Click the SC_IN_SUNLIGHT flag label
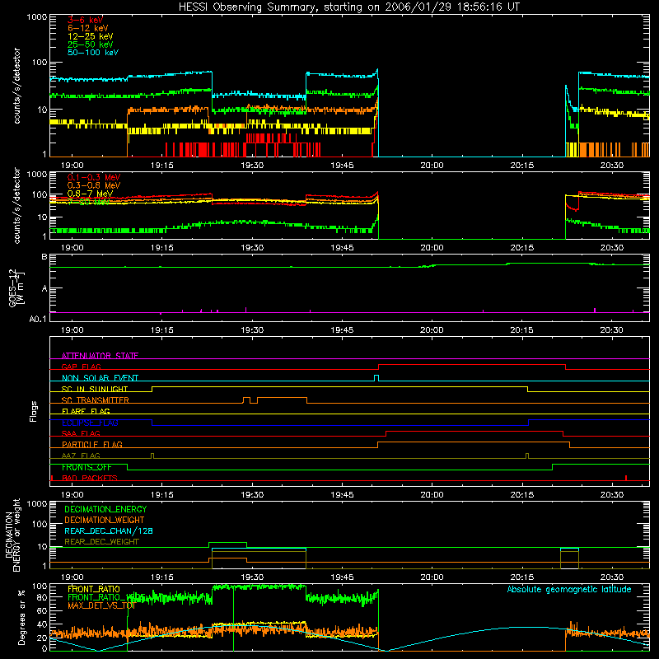The image size is (659, 659). point(95,389)
